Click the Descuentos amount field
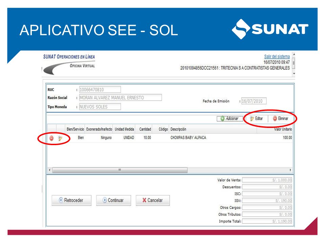This screenshot has width=325, height=243. [x=267, y=187]
